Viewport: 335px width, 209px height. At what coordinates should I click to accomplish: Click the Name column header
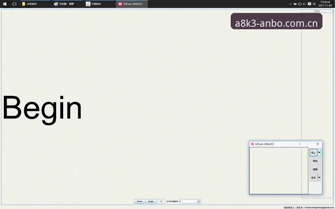click(x=317, y=11)
